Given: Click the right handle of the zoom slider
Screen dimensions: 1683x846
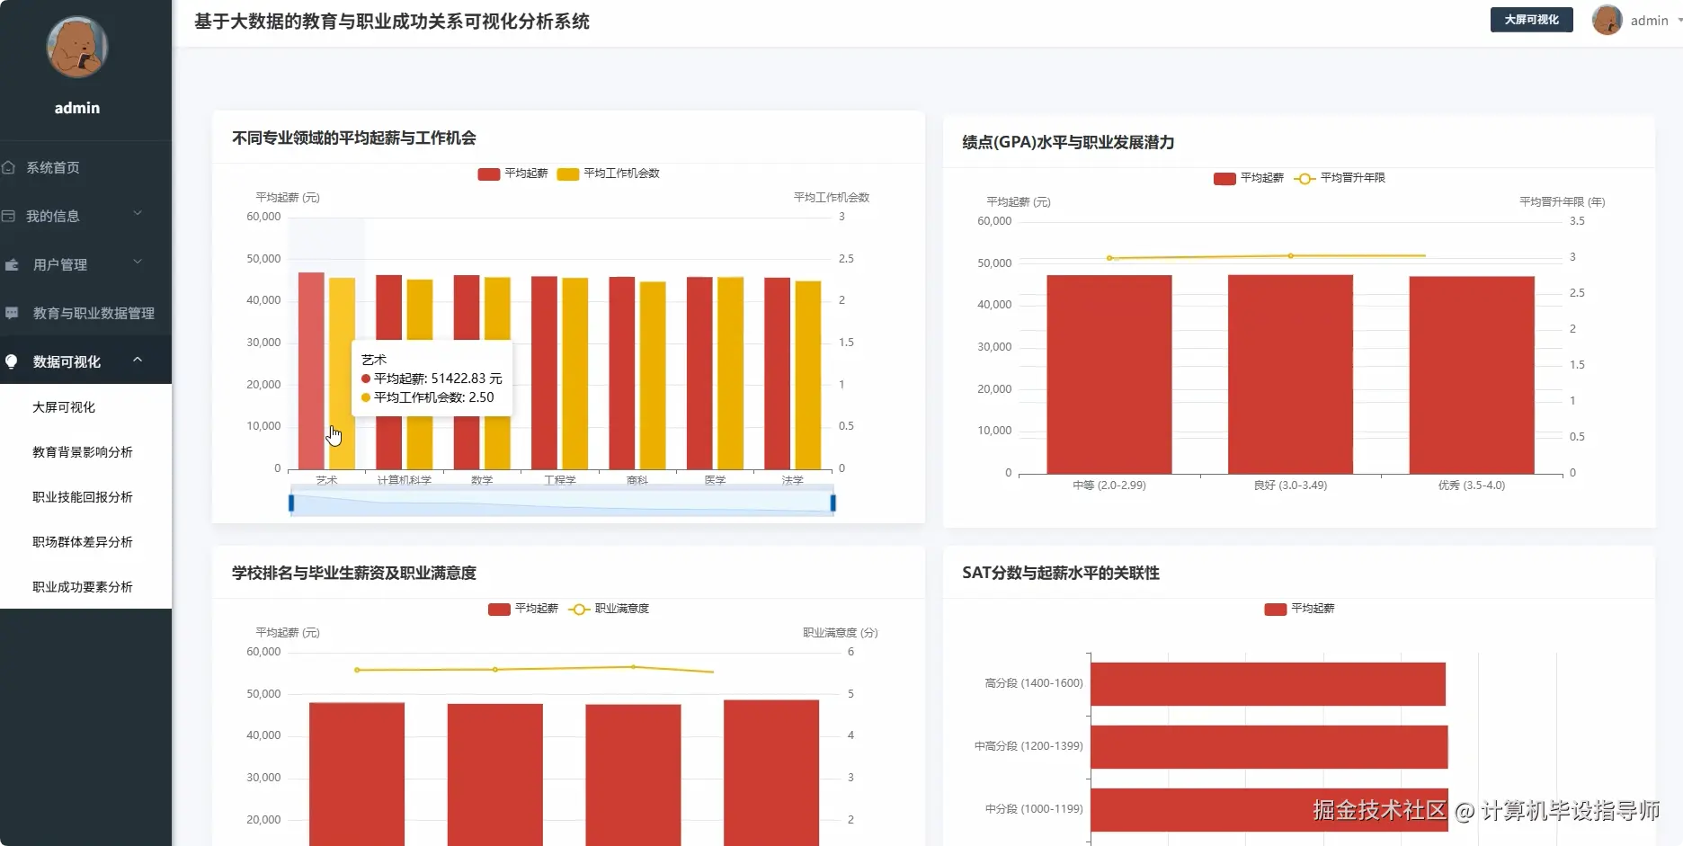Looking at the screenshot, I should click(x=833, y=503).
